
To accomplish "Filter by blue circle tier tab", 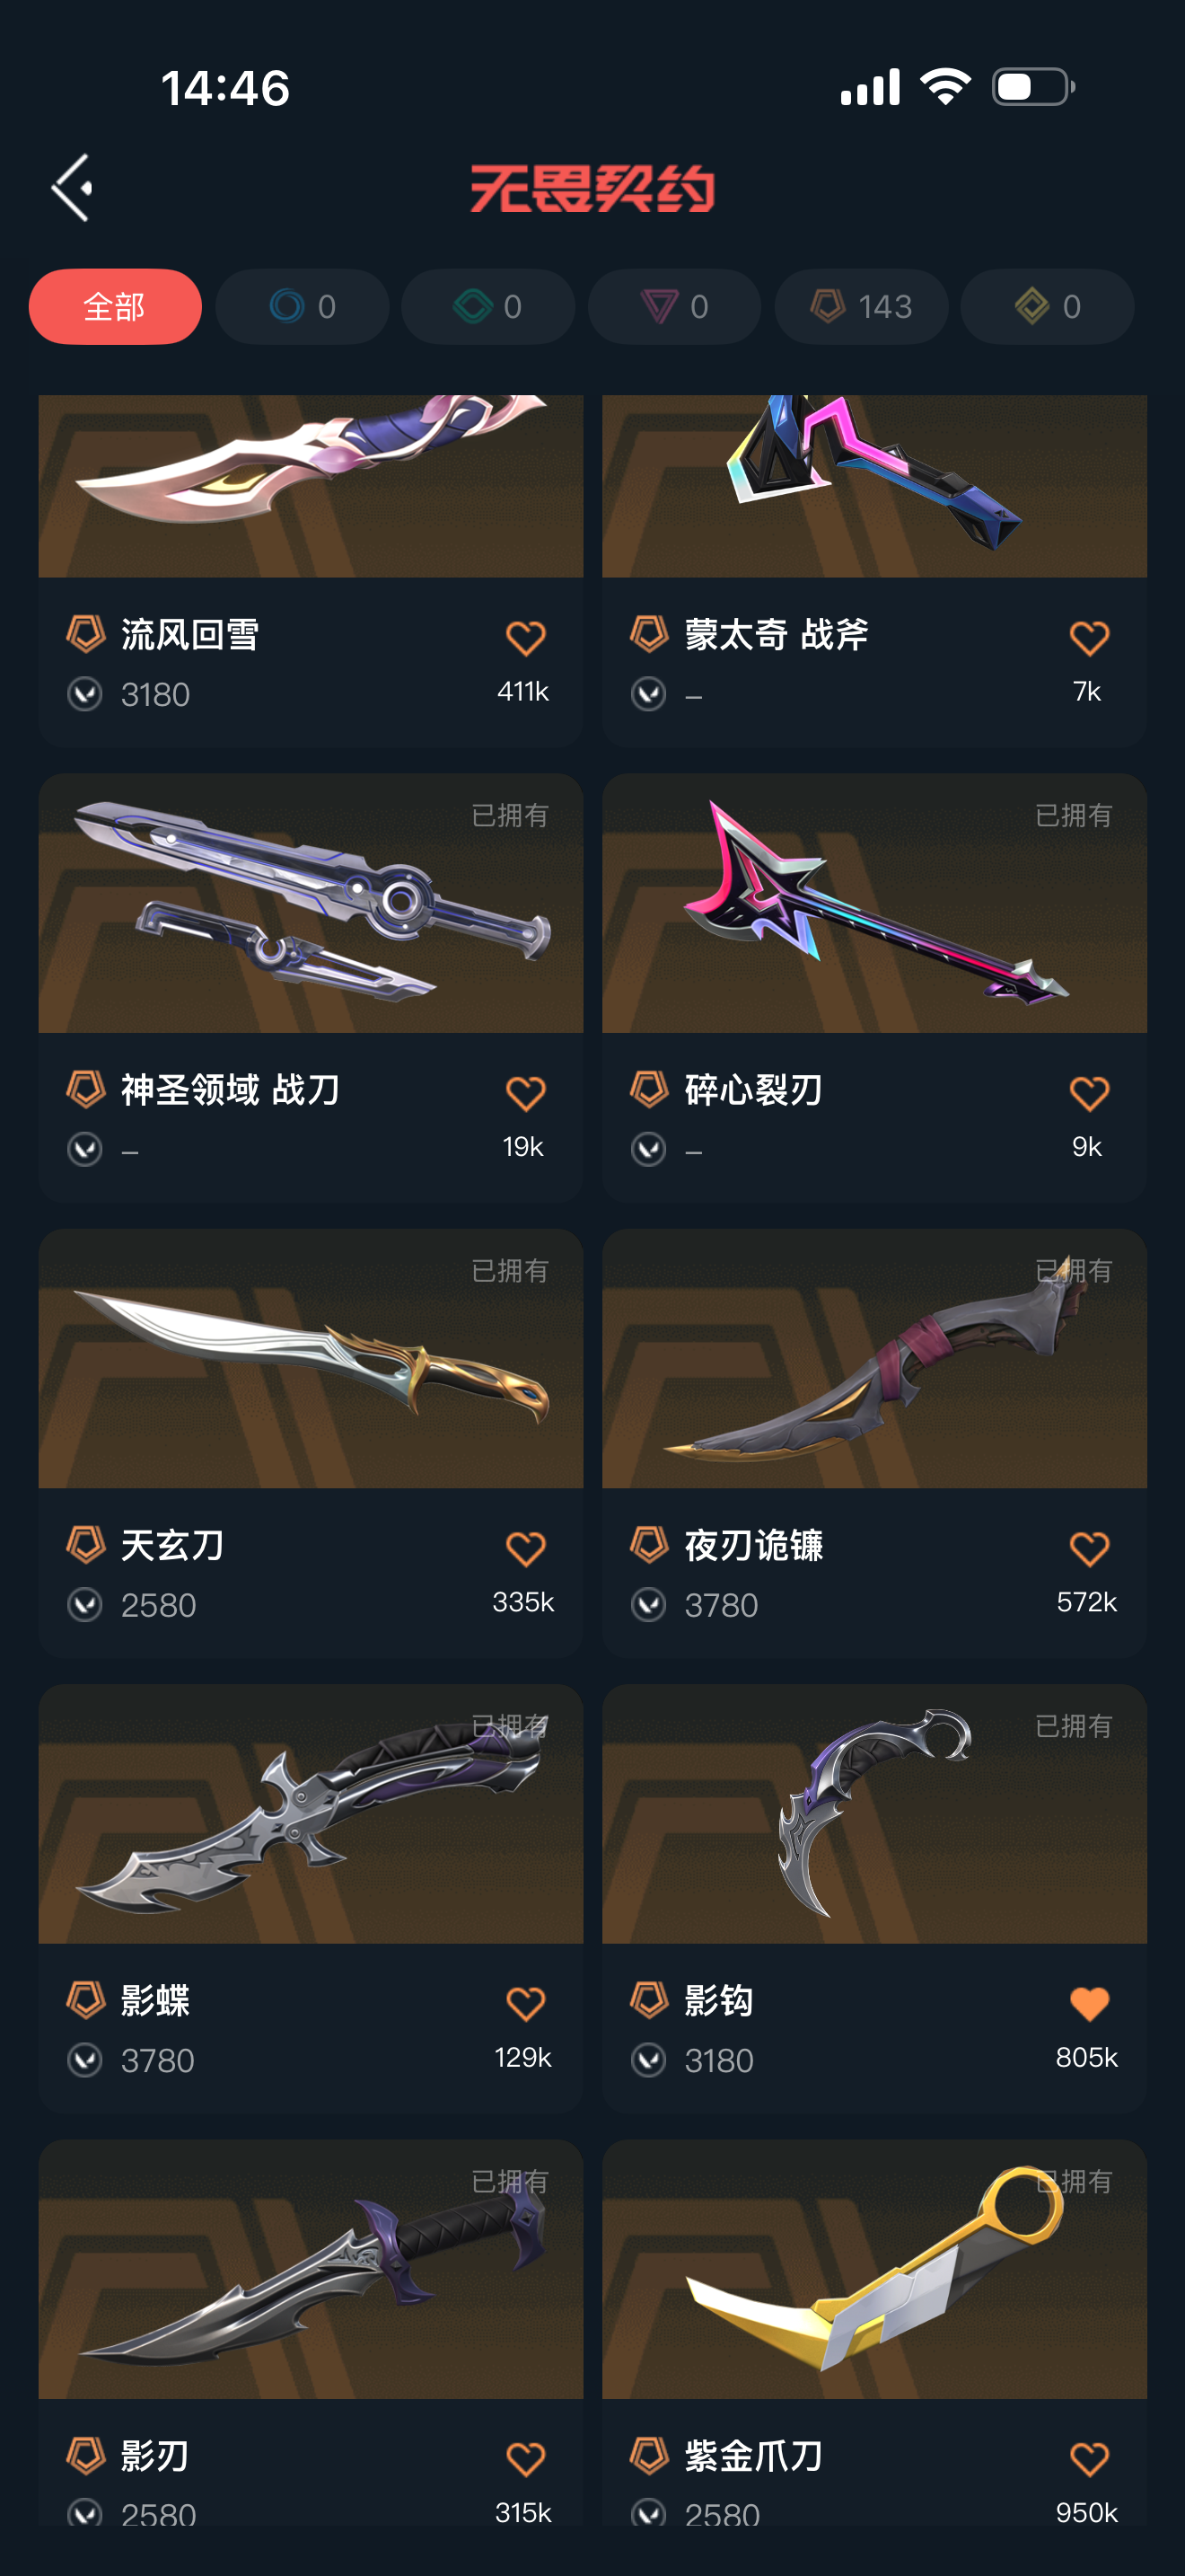I will [x=302, y=306].
